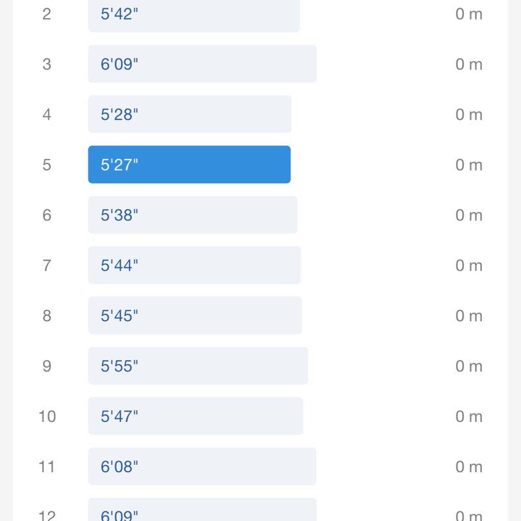This screenshot has height=521, width=521.
Task: Select the 5'55" pace bar in lap 9
Action: pos(198,365)
